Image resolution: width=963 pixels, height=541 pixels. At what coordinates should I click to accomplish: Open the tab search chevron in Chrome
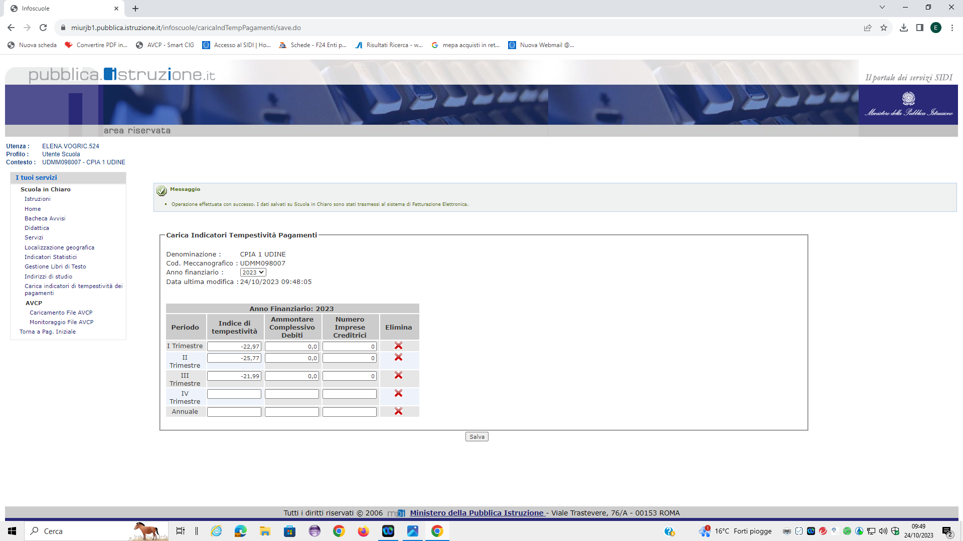pos(882,8)
